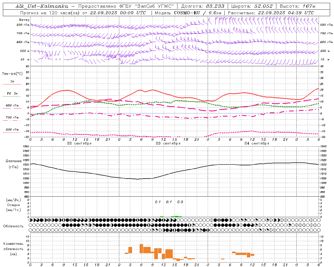334x267 pixels.
Task: Click the Облачность cloud cover label
Action: click(13, 226)
